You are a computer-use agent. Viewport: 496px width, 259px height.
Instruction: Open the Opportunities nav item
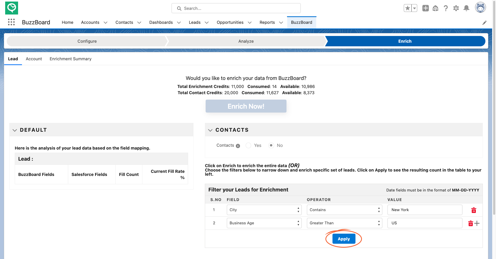(230, 23)
